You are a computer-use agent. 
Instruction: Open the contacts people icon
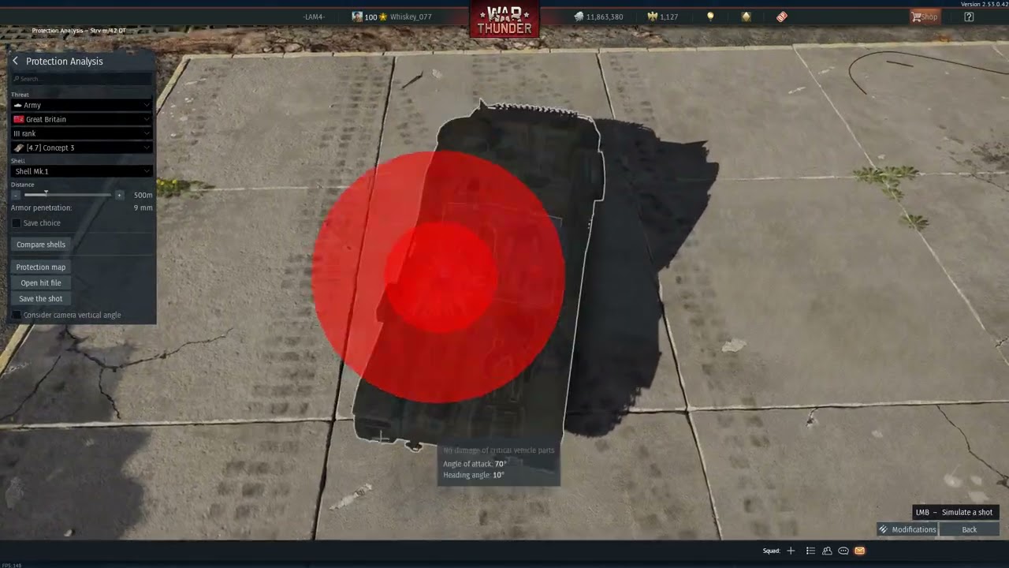click(x=827, y=551)
